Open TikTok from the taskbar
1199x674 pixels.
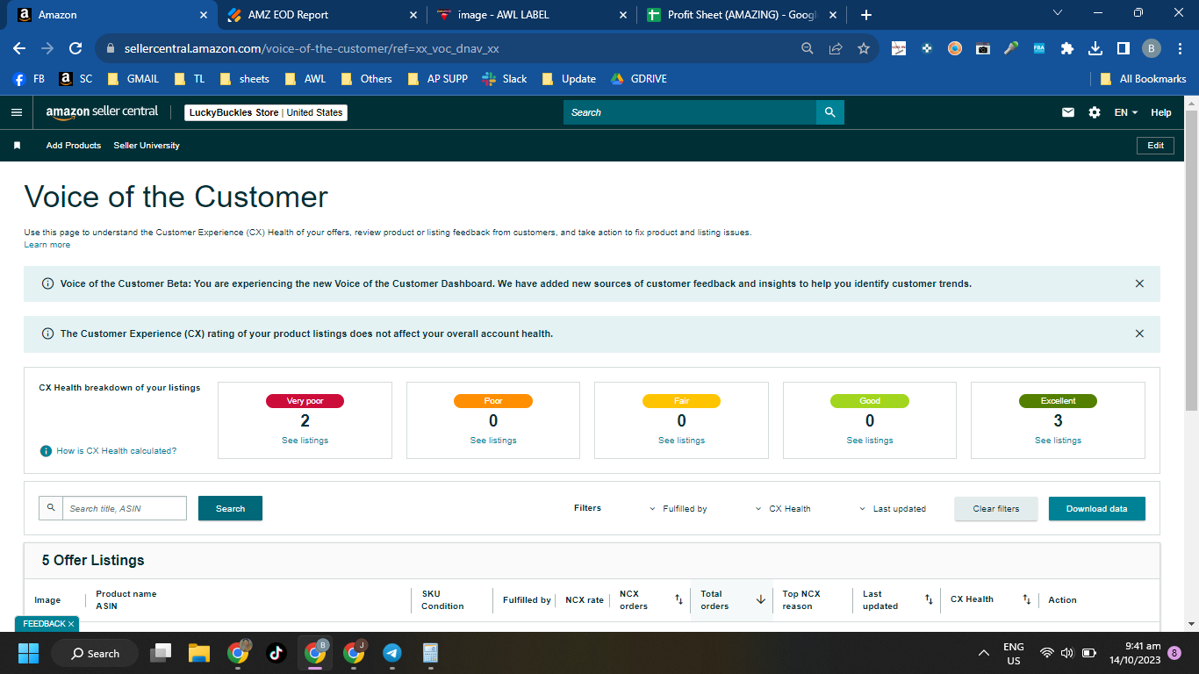[276, 653]
